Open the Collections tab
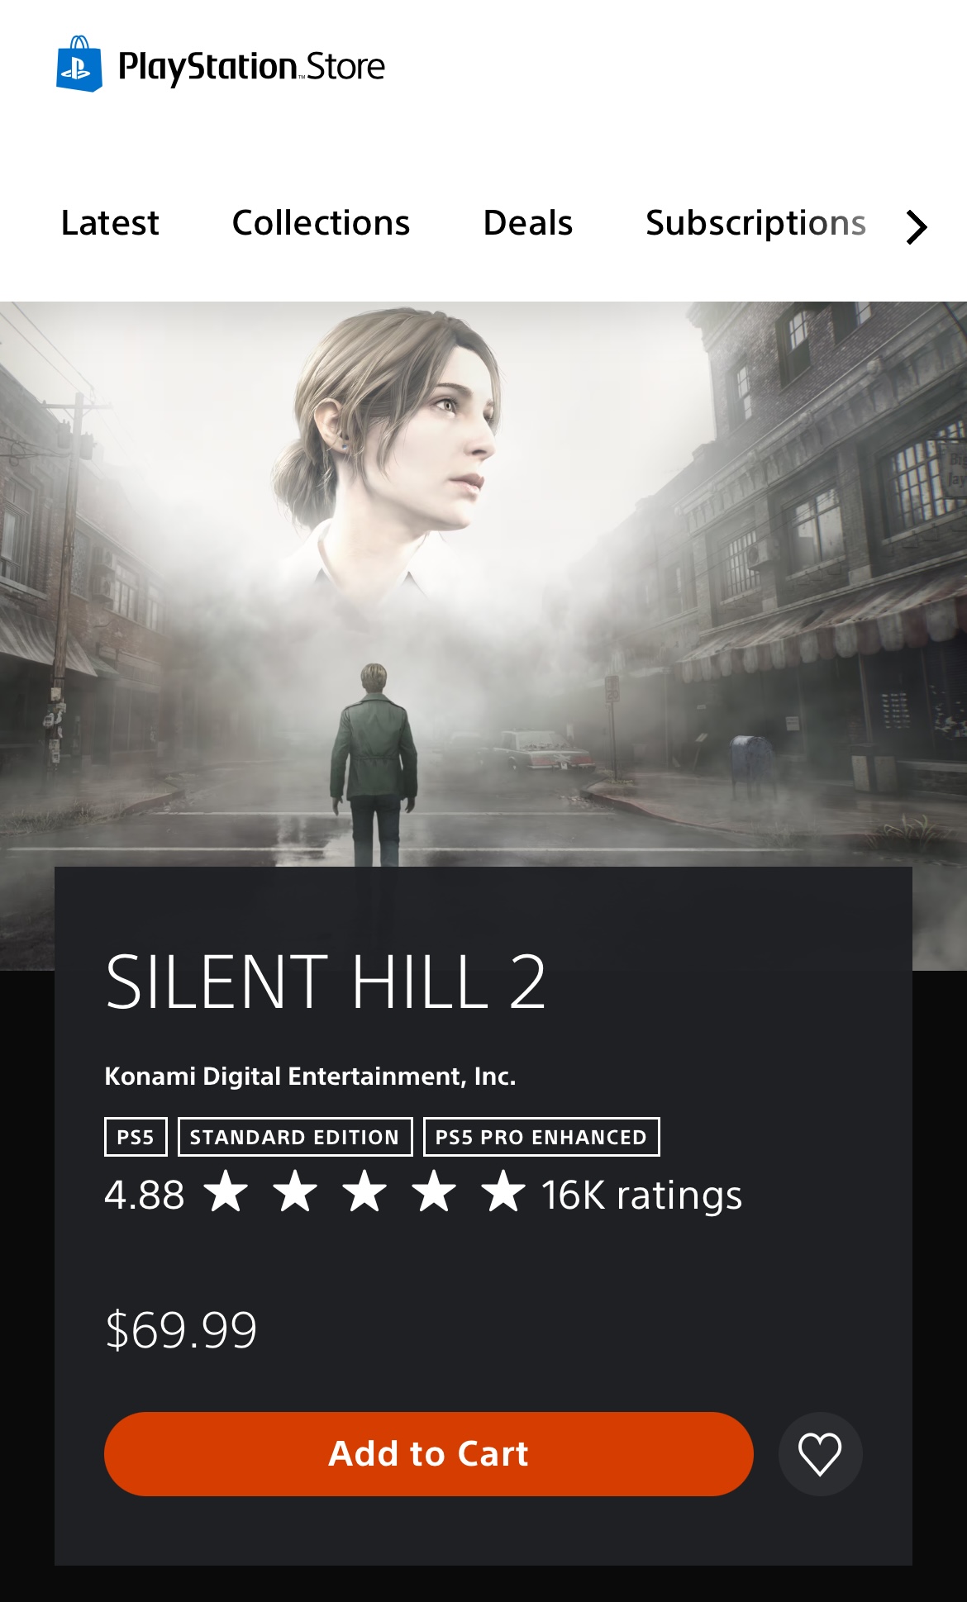The image size is (967, 1602). point(321,223)
